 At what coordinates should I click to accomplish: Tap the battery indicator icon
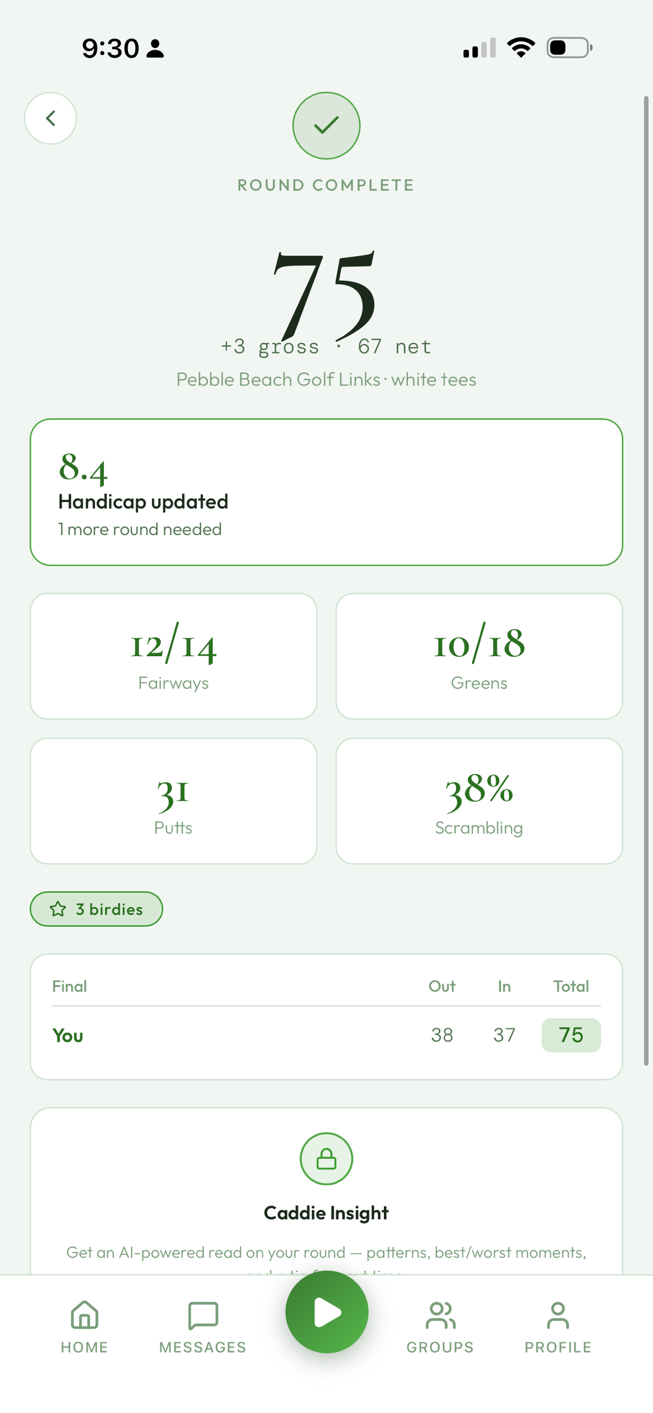(570, 48)
